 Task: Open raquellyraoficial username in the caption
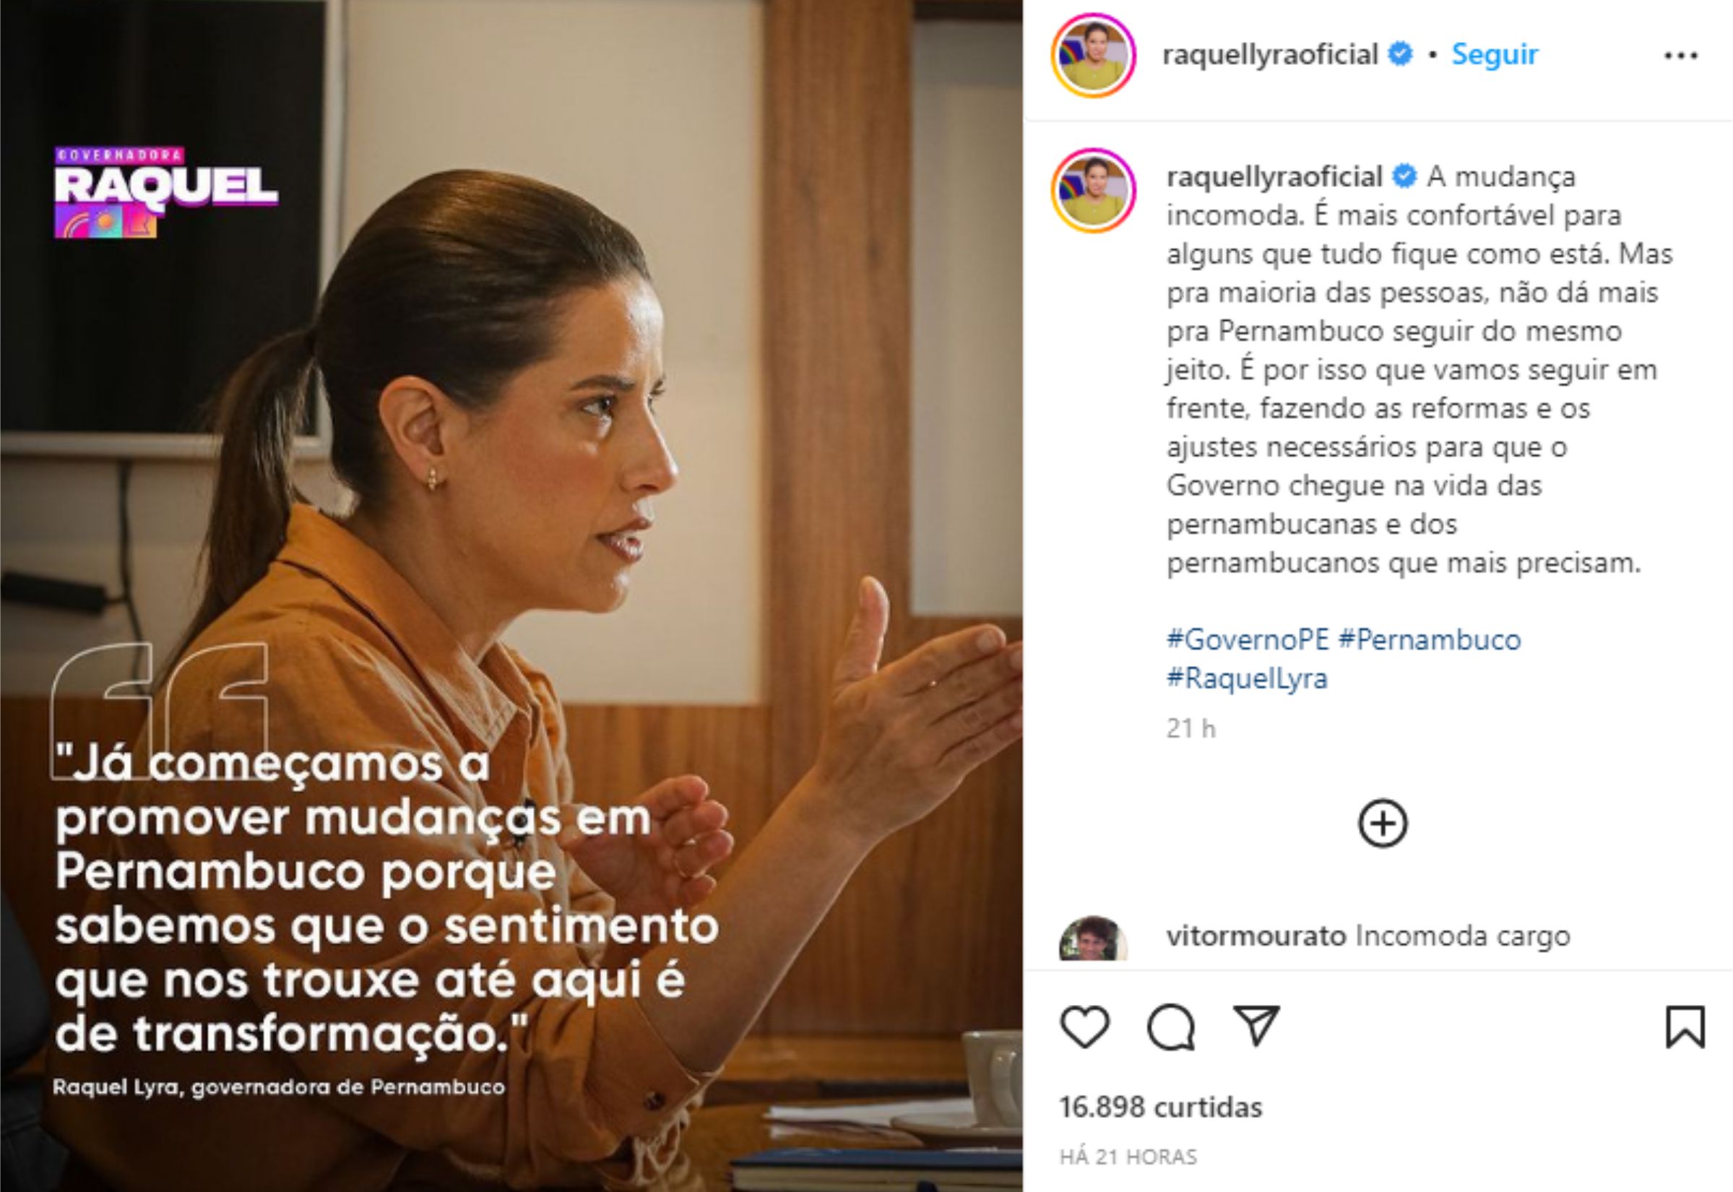tap(1274, 177)
